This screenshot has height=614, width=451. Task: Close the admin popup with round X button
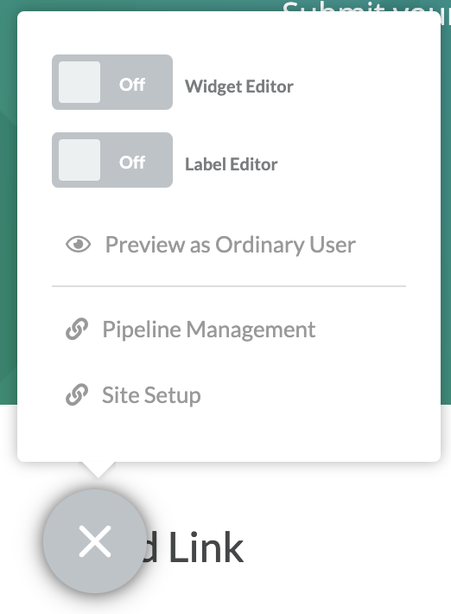coord(95,541)
